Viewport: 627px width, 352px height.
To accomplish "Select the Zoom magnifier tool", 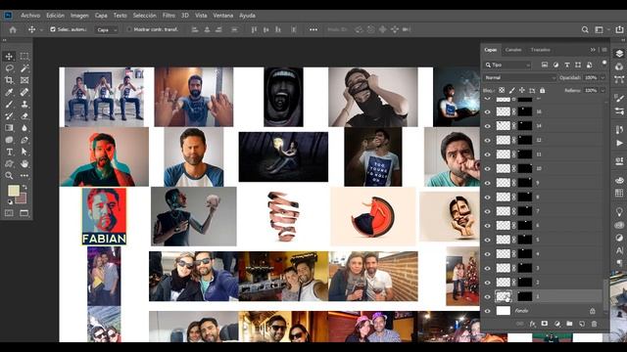I will (x=9, y=176).
